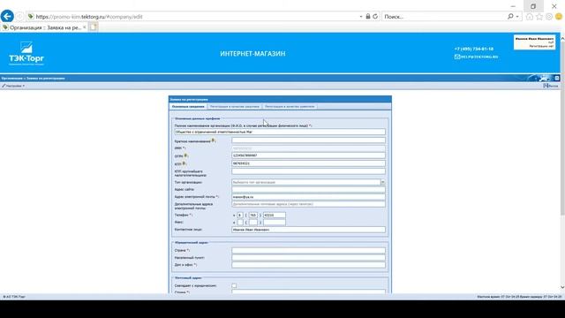Click the smiley feedback icon
Viewport: 565px width, 318px height.
coord(559,17)
